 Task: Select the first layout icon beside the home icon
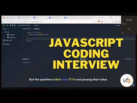click(x=10, y=25)
